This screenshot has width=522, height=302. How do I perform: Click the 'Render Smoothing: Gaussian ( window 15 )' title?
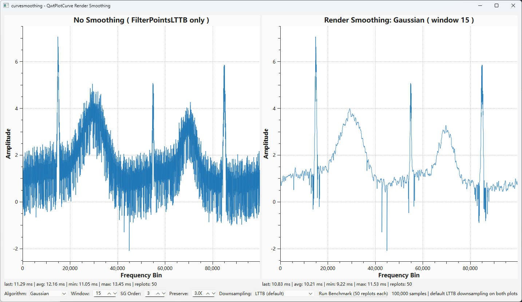[399, 20]
